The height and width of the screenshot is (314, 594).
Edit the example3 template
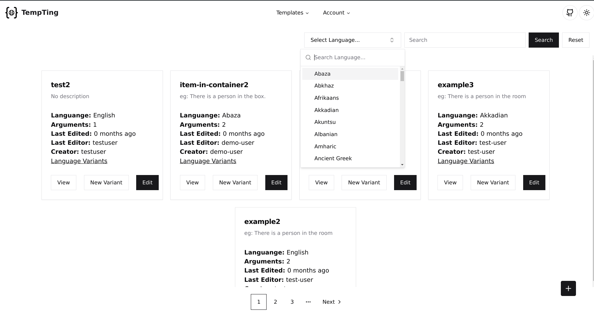pos(534,182)
